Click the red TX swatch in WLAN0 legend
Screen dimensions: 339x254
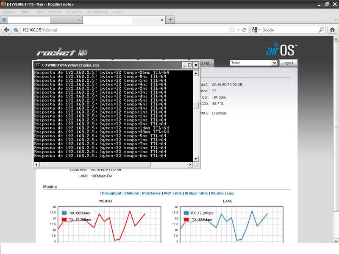(x=64, y=219)
